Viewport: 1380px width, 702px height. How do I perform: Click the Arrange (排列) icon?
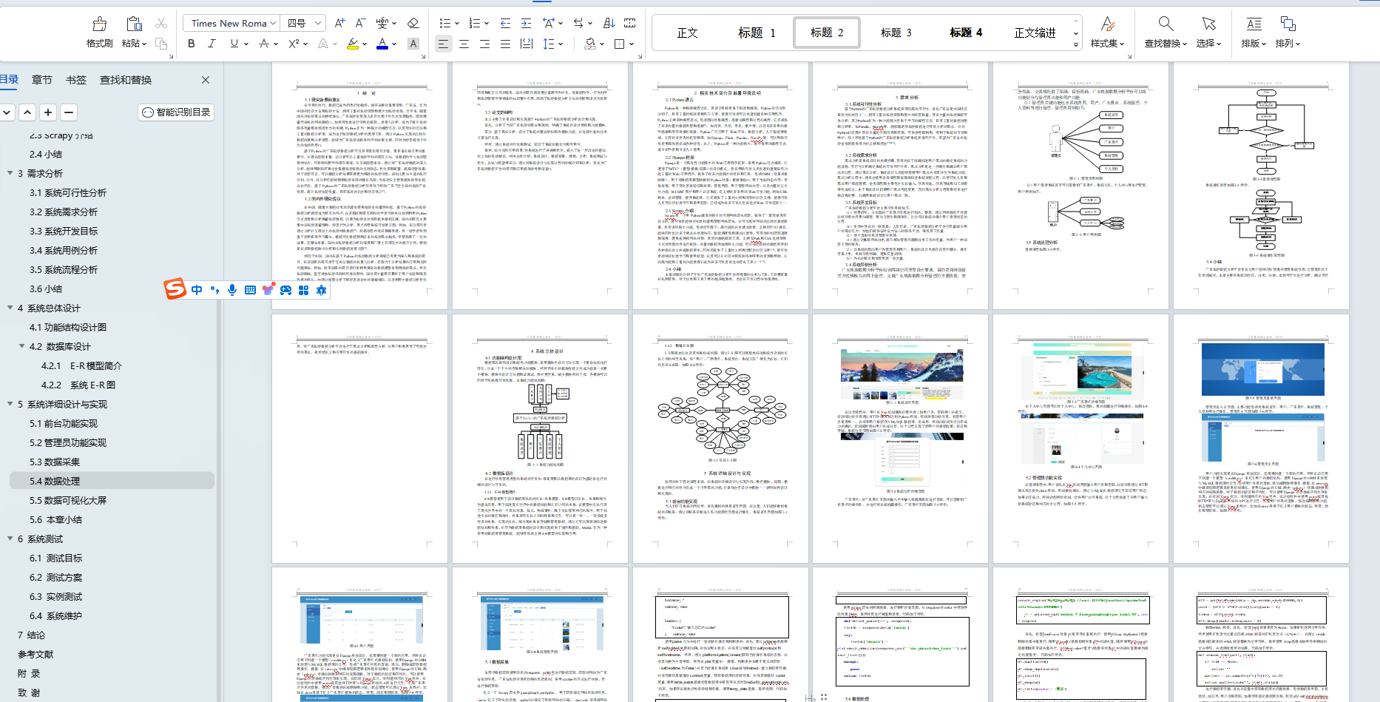coord(1288,24)
